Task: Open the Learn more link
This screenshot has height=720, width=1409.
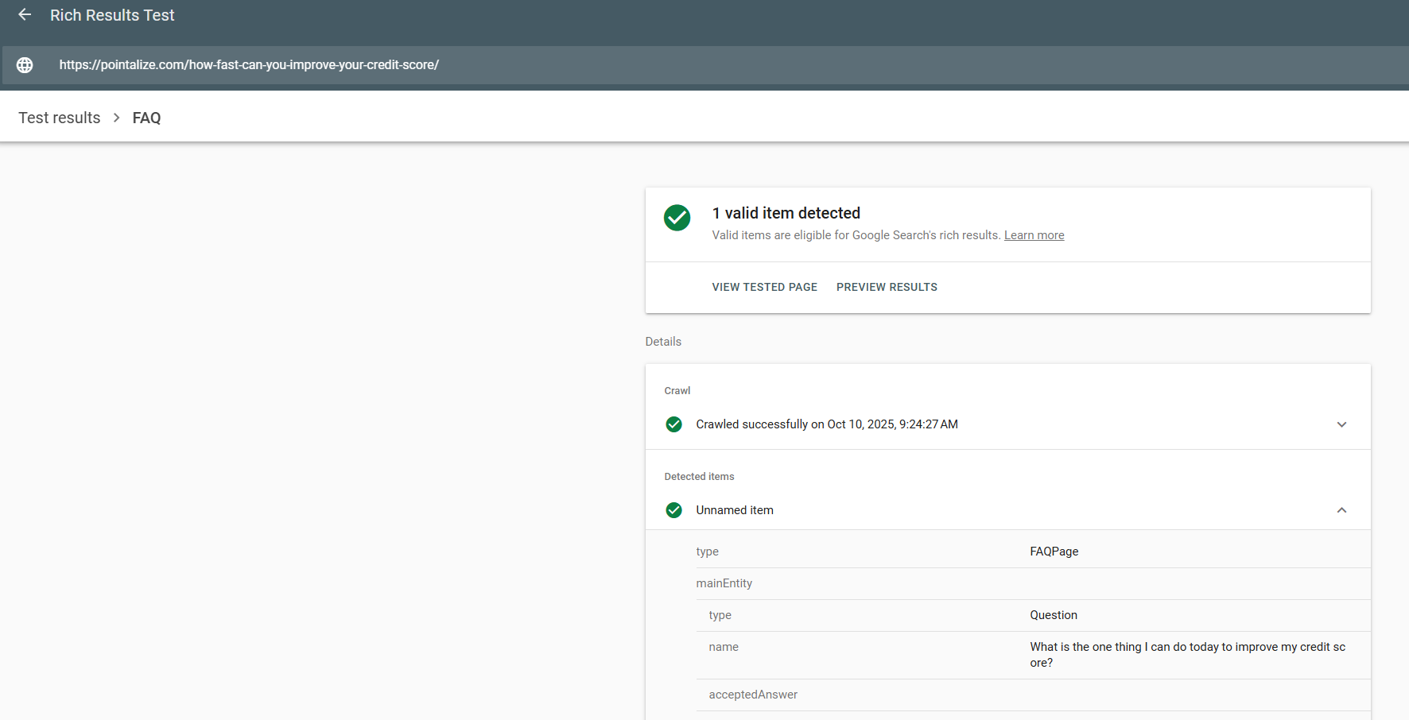Action: click(1034, 235)
